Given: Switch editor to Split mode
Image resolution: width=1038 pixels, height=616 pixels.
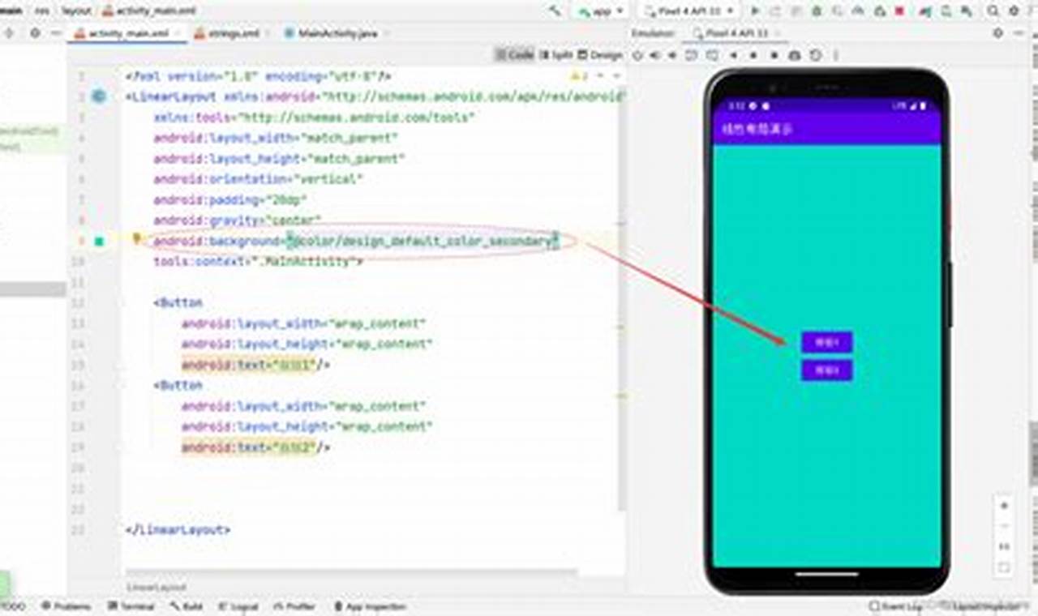Looking at the screenshot, I should click(561, 54).
